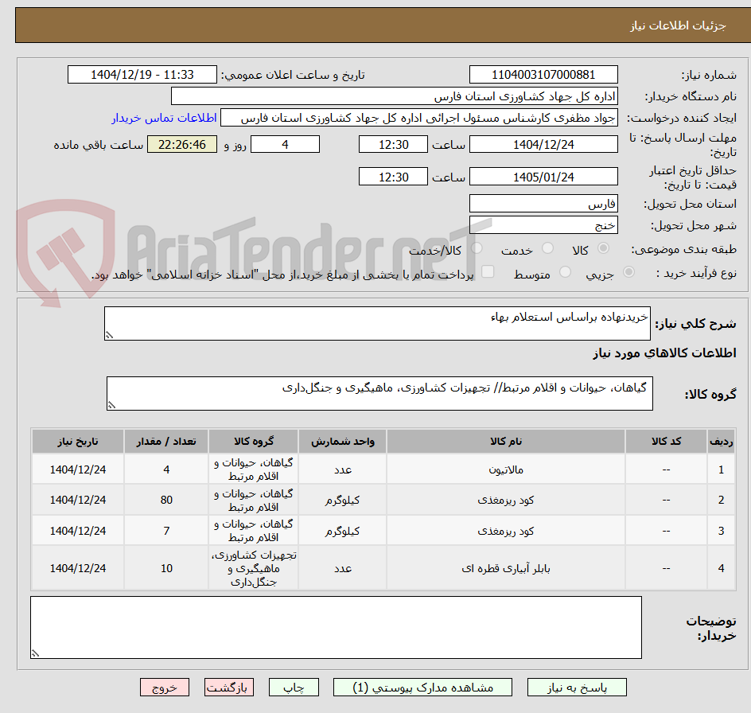Click the page title 'جزئیات اطلاعات نیاز'
The image size is (751, 713).
pos(678,25)
